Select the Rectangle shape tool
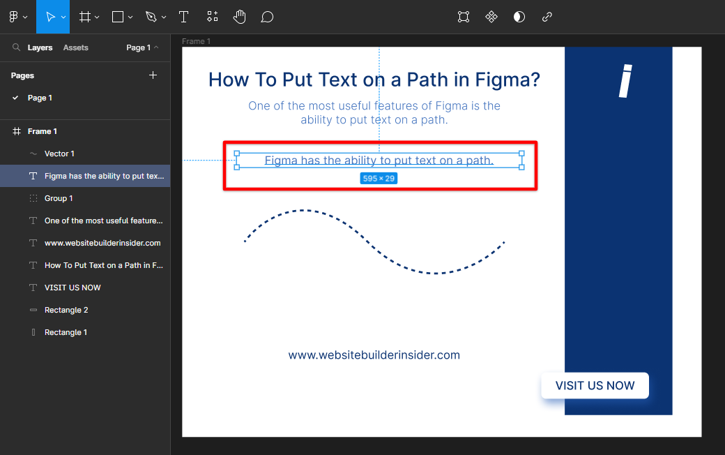The height and width of the screenshot is (455, 725). pyautogui.click(x=118, y=17)
